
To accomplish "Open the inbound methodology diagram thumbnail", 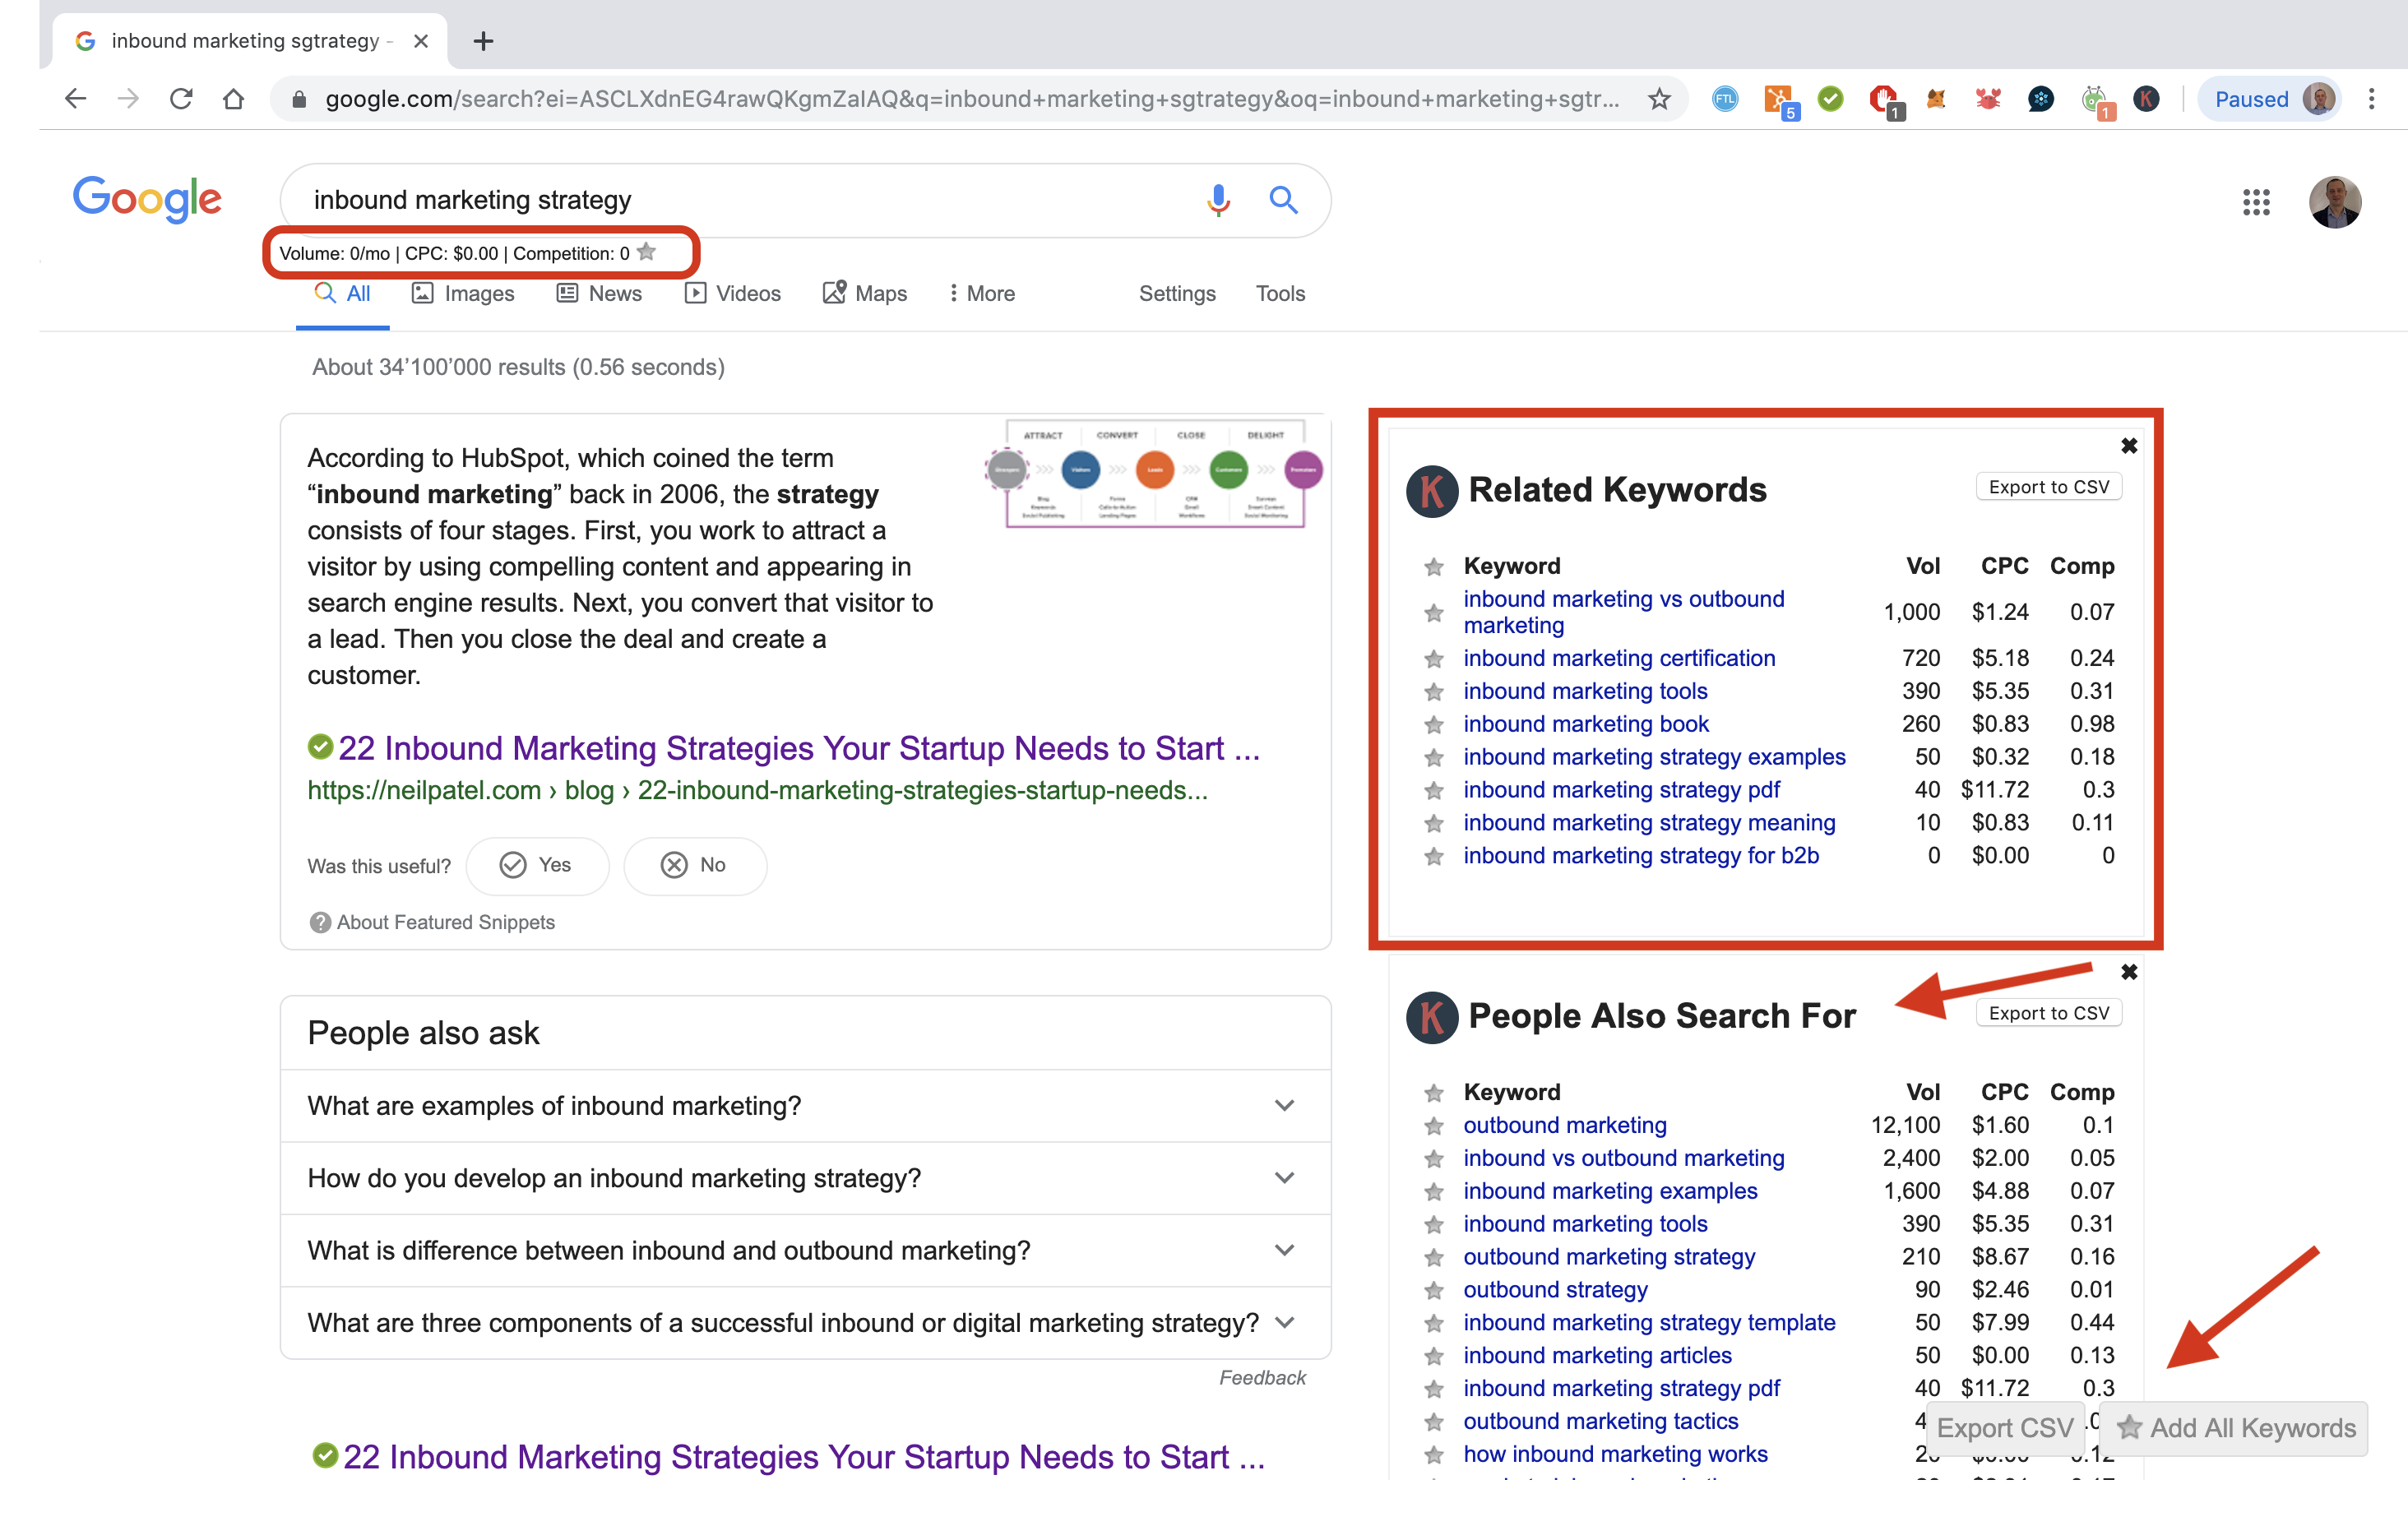I will [x=1154, y=473].
